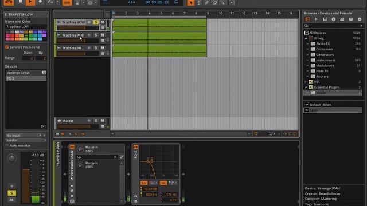Open the Clips browser tab icon
Screen dimensions: 367x206
pyautogui.click(x=342, y=19)
